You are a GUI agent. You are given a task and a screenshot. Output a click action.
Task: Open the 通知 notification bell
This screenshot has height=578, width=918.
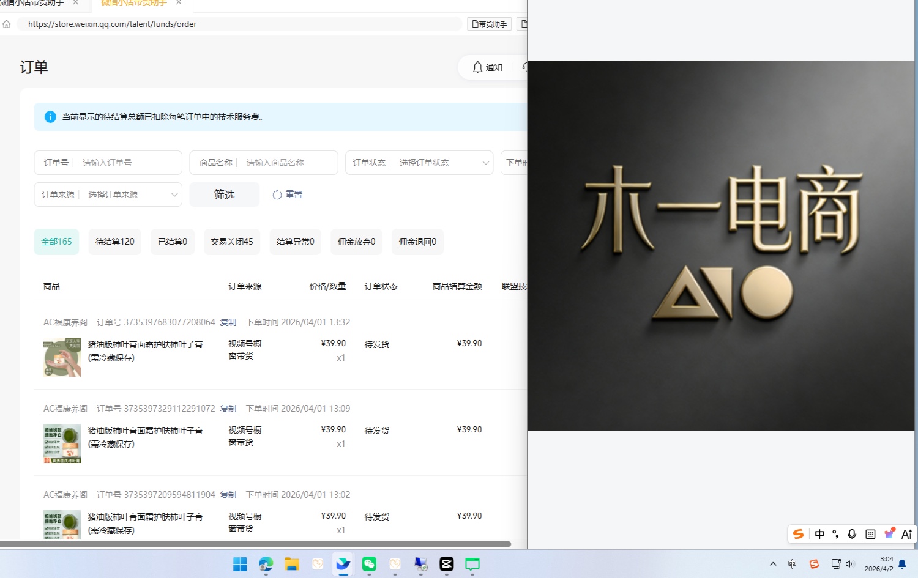487,67
